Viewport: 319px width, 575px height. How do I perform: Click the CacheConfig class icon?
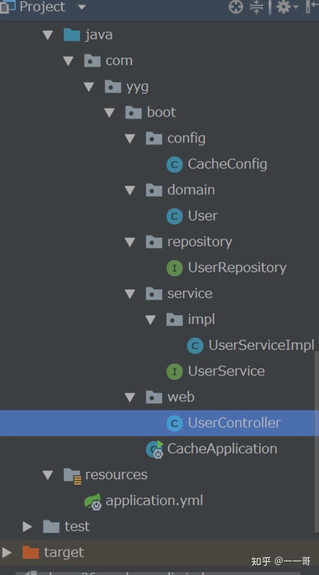(174, 165)
